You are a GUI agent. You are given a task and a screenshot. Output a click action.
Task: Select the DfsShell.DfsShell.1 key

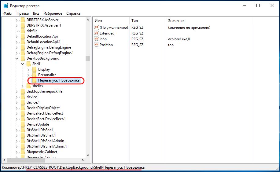click(41, 135)
